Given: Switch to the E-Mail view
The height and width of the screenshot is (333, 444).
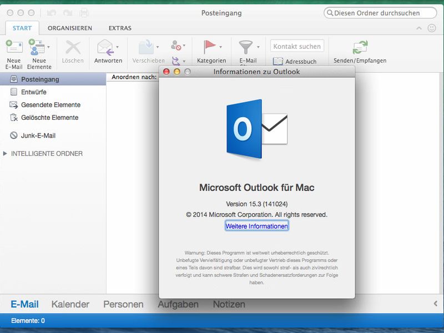Looking at the screenshot, I should click(24, 304).
